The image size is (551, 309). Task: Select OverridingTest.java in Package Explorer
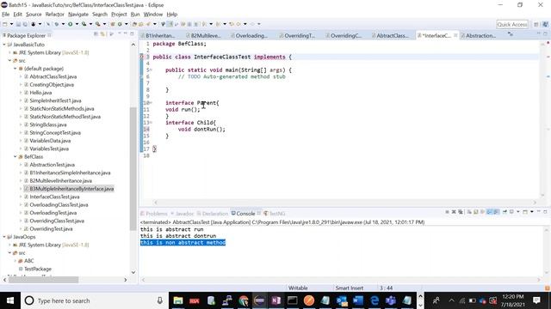(x=51, y=229)
